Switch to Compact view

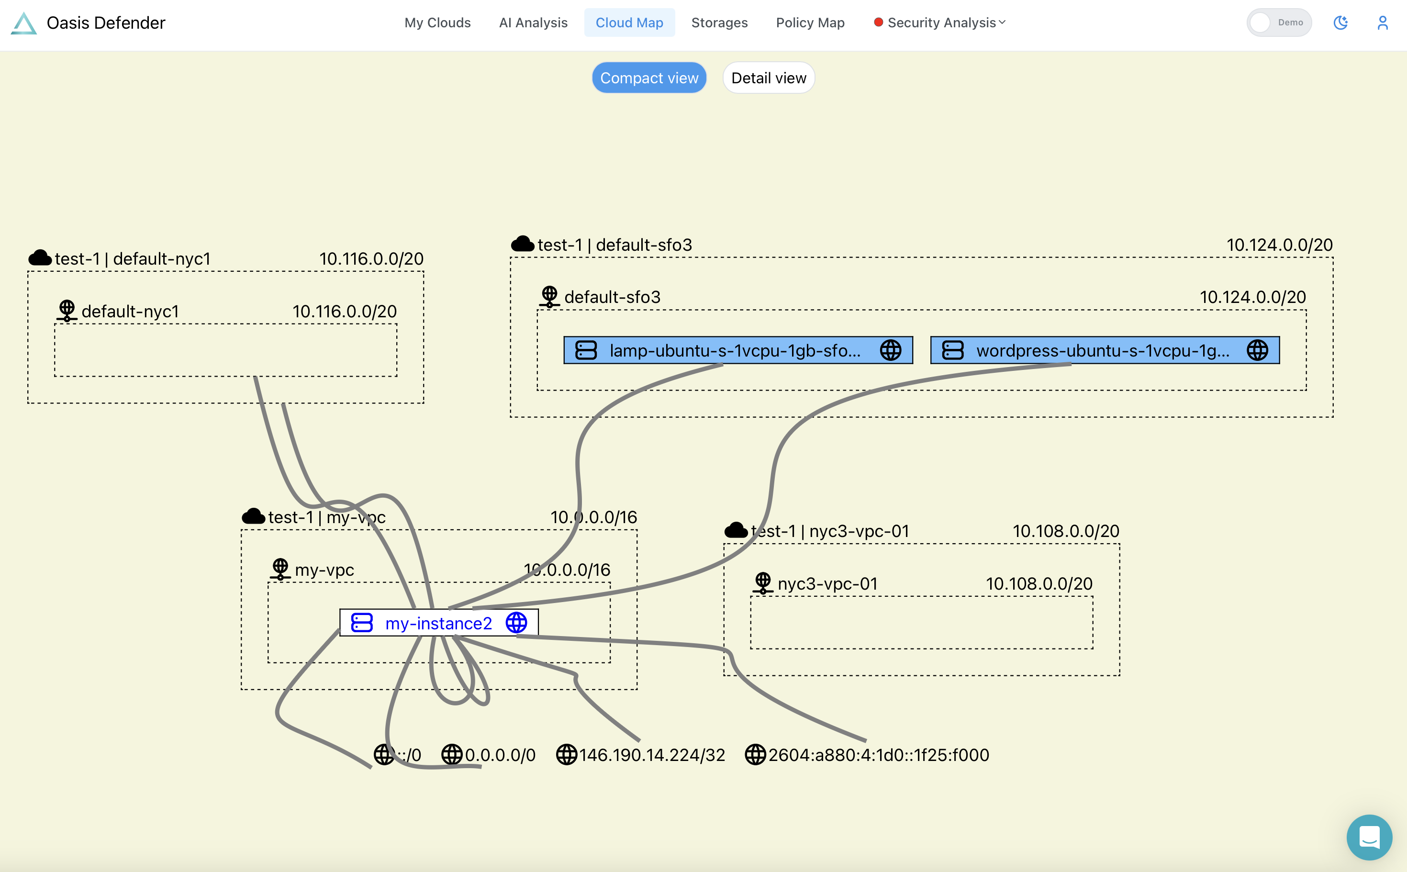(649, 78)
